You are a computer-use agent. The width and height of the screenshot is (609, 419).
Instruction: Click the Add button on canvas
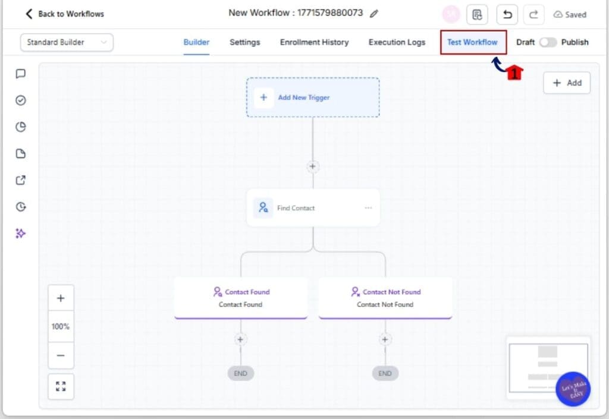(567, 83)
